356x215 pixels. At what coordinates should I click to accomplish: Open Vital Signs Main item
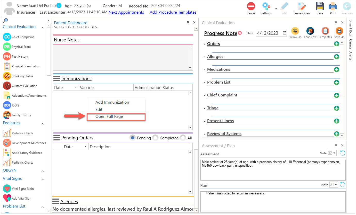coord(18,189)
